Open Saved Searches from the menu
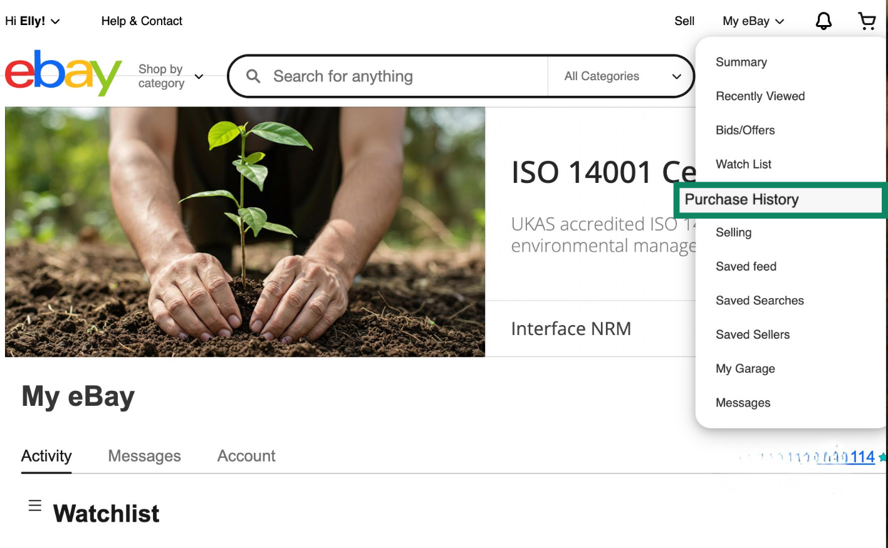 click(x=760, y=301)
